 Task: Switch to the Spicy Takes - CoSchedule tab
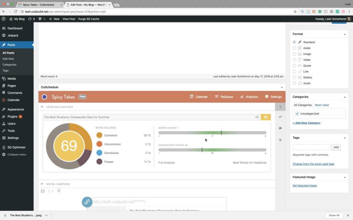coord(40,5)
